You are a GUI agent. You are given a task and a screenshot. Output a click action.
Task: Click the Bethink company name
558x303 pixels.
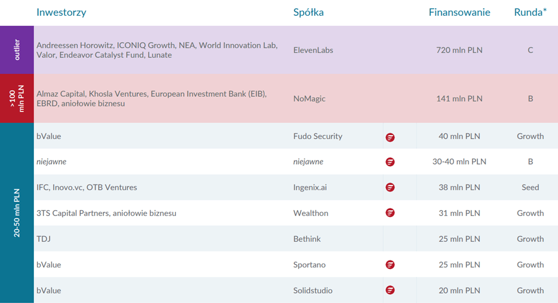pyautogui.click(x=307, y=238)
